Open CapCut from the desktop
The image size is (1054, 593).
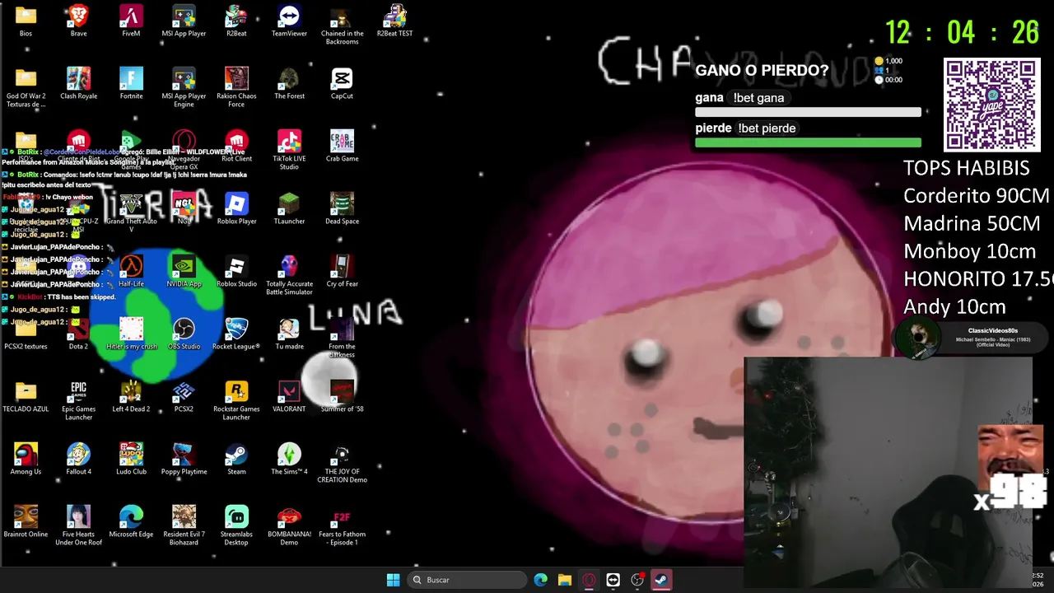(342, 84)
